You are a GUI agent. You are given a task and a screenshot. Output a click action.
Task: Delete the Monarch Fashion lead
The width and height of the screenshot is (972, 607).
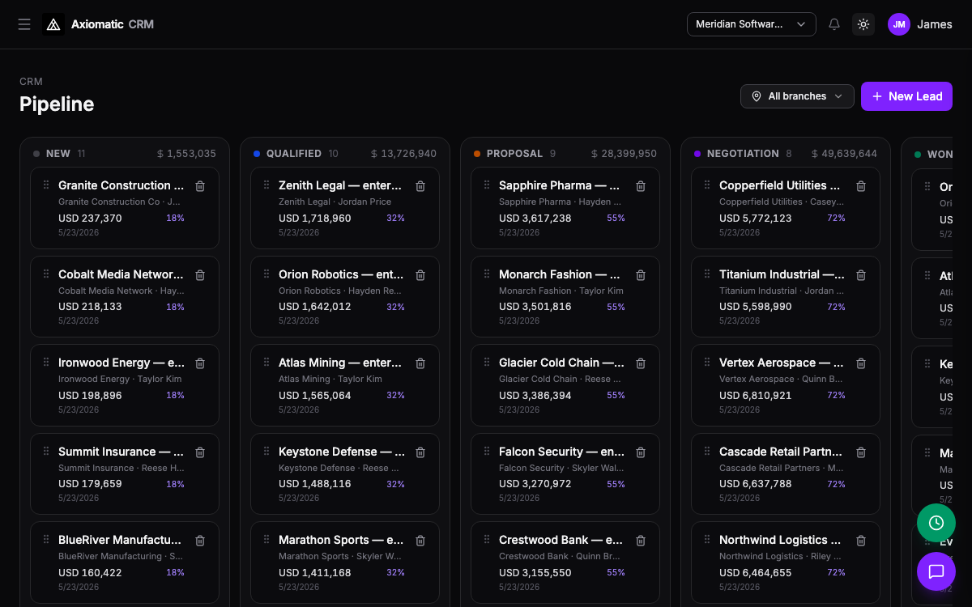[641, 275]
